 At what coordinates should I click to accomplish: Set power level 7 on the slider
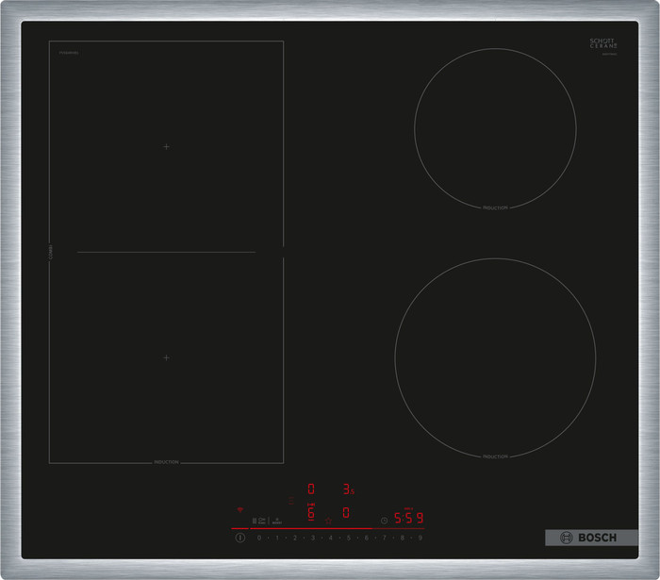coord(385,538)
